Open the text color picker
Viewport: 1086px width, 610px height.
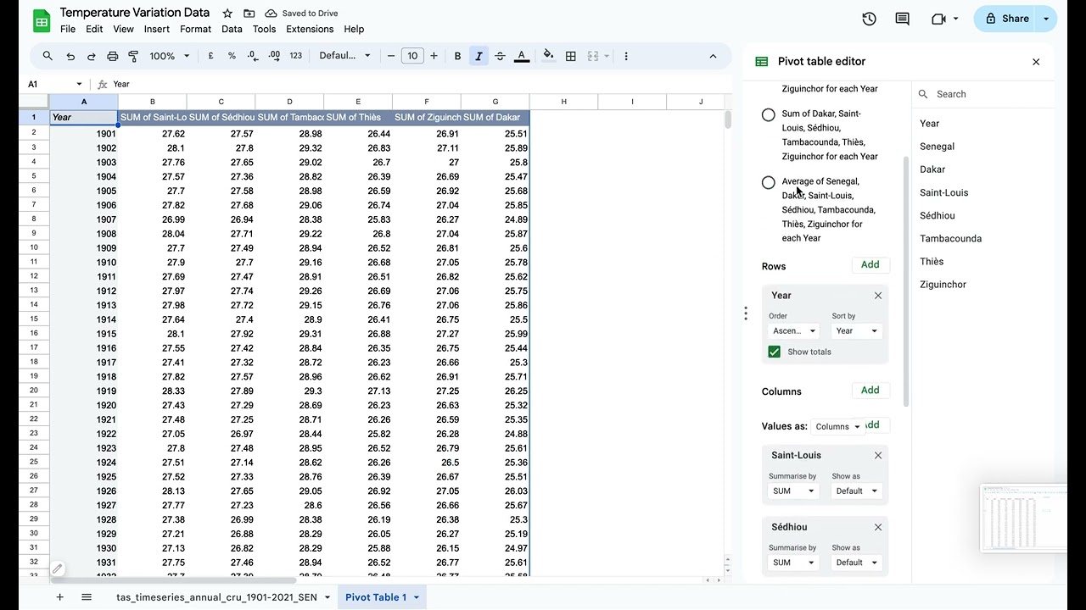tap(522, 56)
